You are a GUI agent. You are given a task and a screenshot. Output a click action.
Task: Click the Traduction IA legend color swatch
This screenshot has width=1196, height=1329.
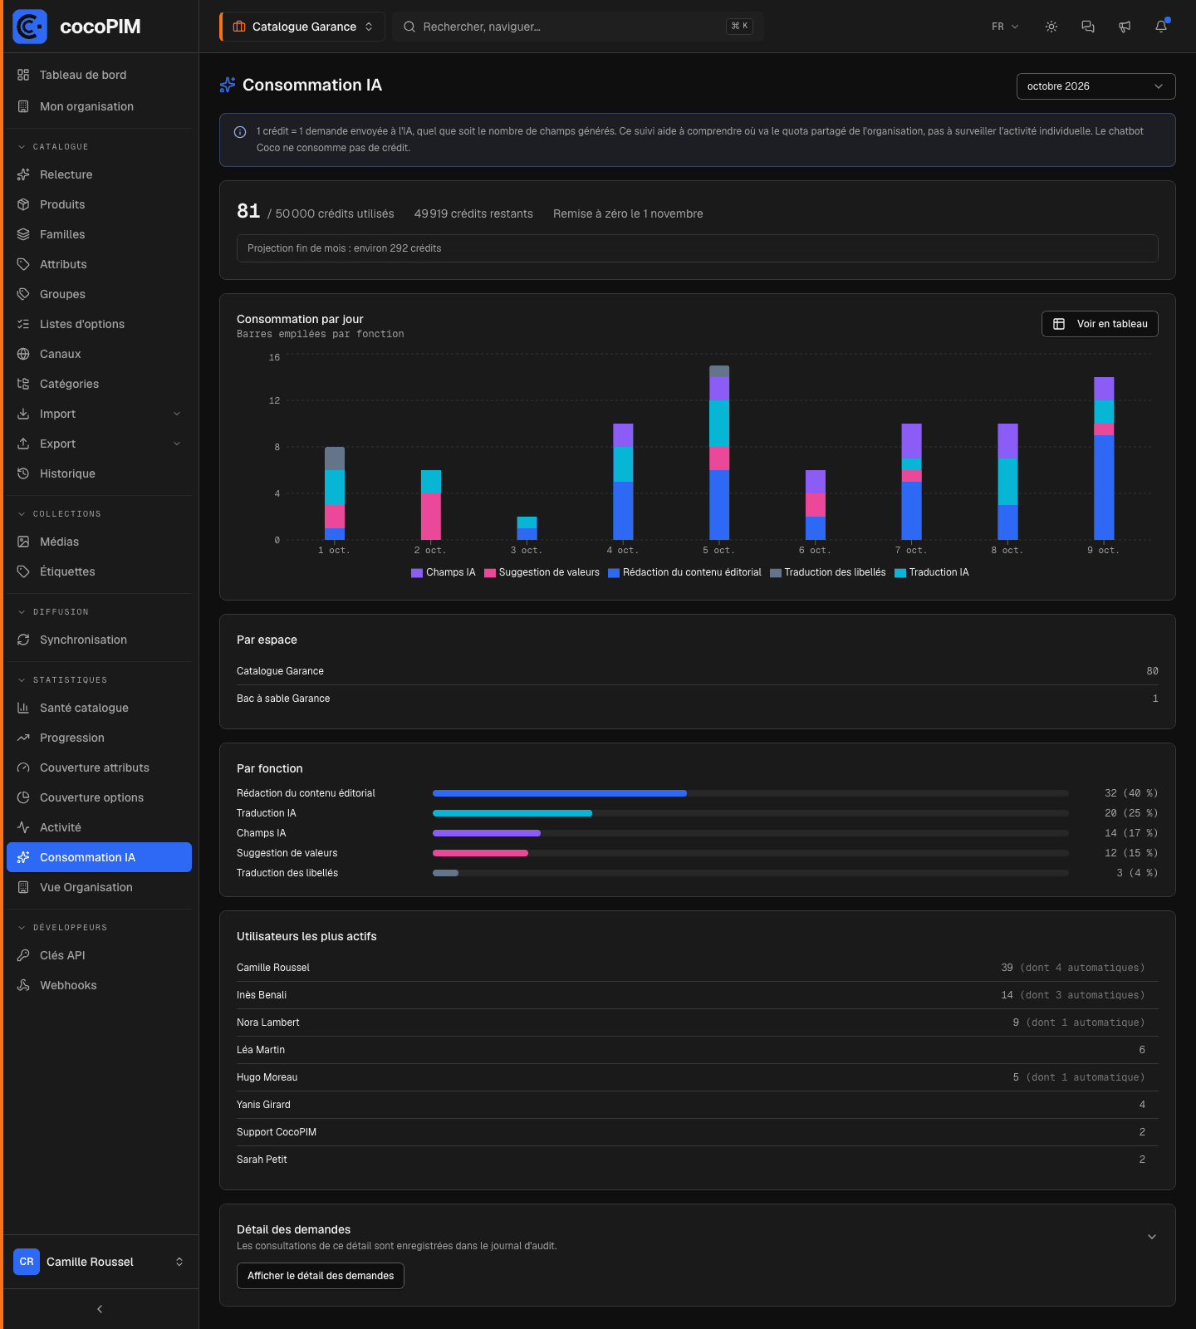pos(900,573)
